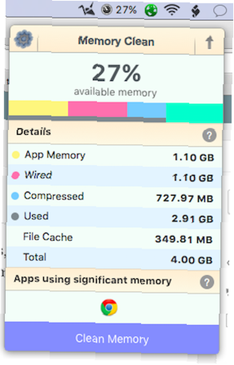Screen dimensions: 234x365
Task: Click the green globe menu bar icon
Action: (151, 11)
